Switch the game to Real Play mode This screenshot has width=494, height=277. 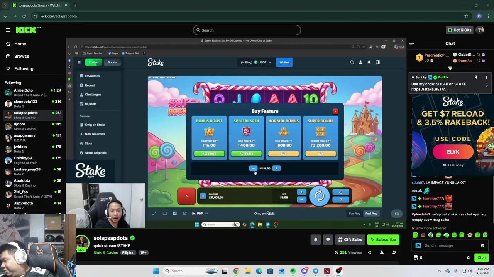click(x=371, y=214)
